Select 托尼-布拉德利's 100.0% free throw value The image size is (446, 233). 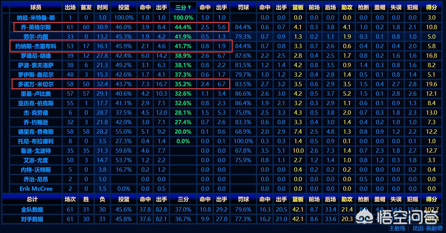coord(243,141)
